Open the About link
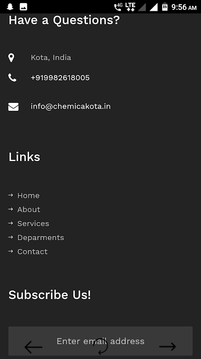 pyautogui.click(x=29, y=210)
